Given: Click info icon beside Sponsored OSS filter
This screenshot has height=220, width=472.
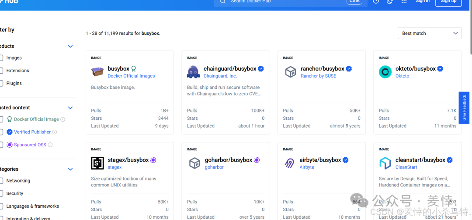Looking at the screenshot, I should [50, 145].
